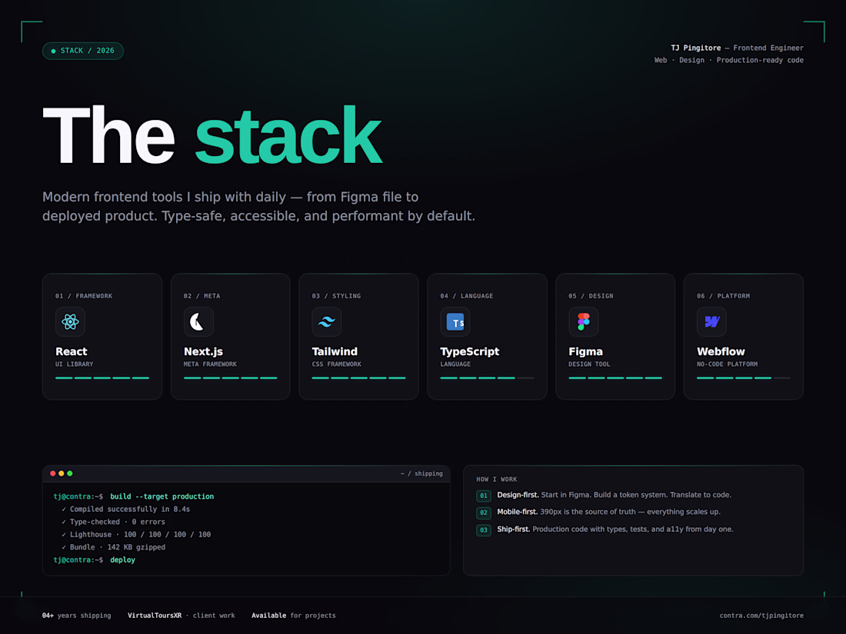Image resolution: width=846 pixels, height=634 pixels.
Task: Click the TypeScript TS icon
Action: click(455, 322)
